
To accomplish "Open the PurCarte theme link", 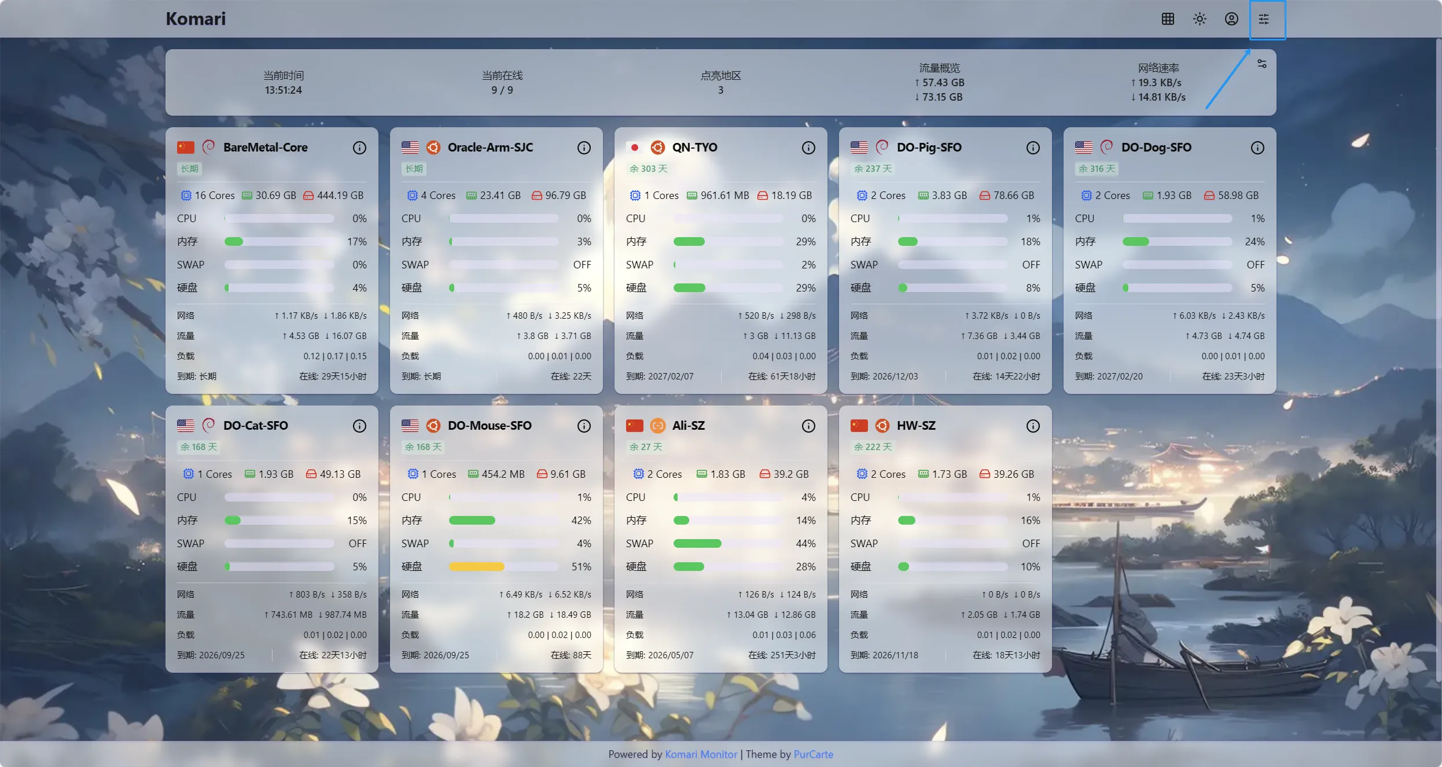I will 813,754.
